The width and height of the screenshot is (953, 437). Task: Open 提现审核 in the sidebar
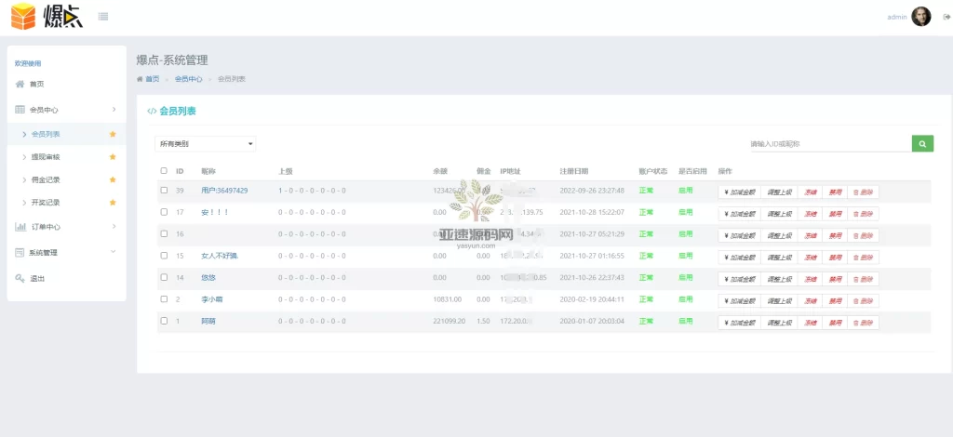(66, 156)
